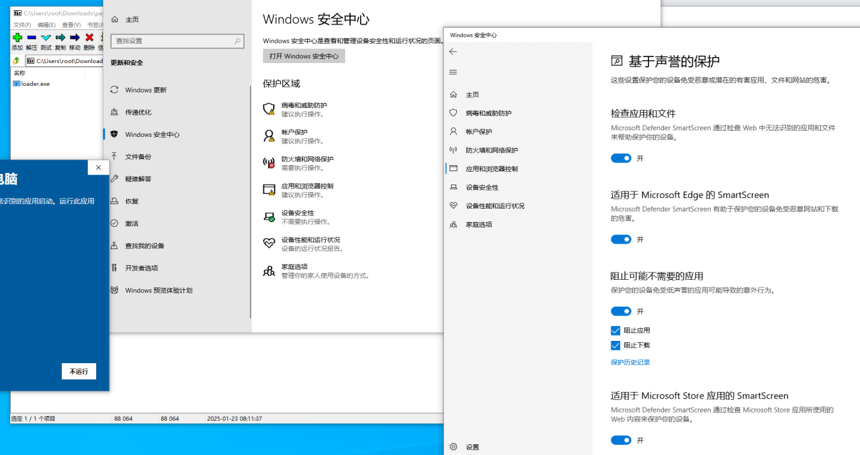The width and height of the screenshot is (860, 455).
Task: Open the 查看(V) menu in 7-Zip
Action: coord(71,25)
